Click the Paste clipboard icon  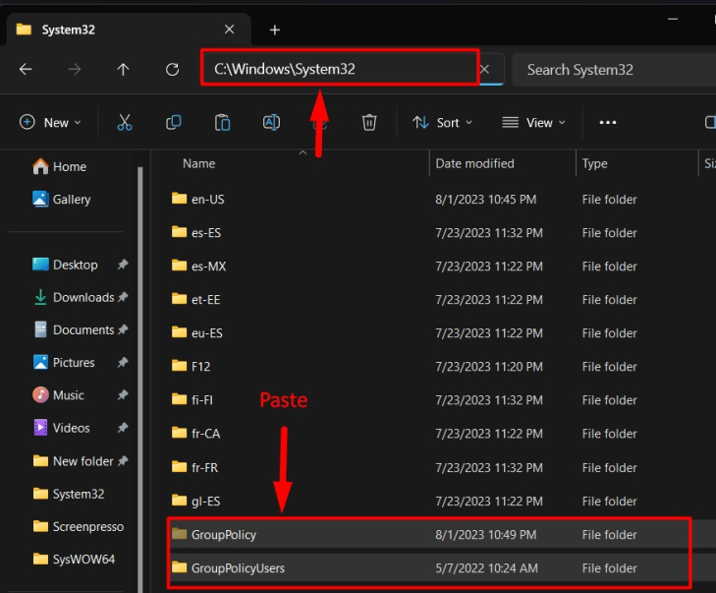tap(223, 122)
